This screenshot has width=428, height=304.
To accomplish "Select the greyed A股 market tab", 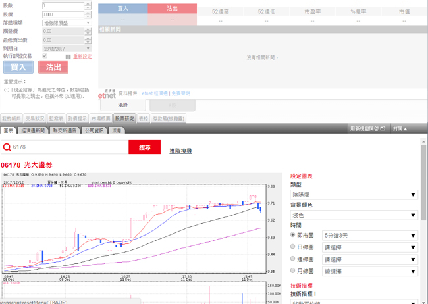I will tap(173, 105).
